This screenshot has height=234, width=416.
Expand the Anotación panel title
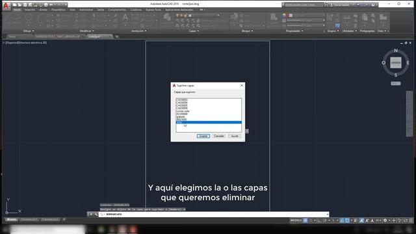coord(138,31)
